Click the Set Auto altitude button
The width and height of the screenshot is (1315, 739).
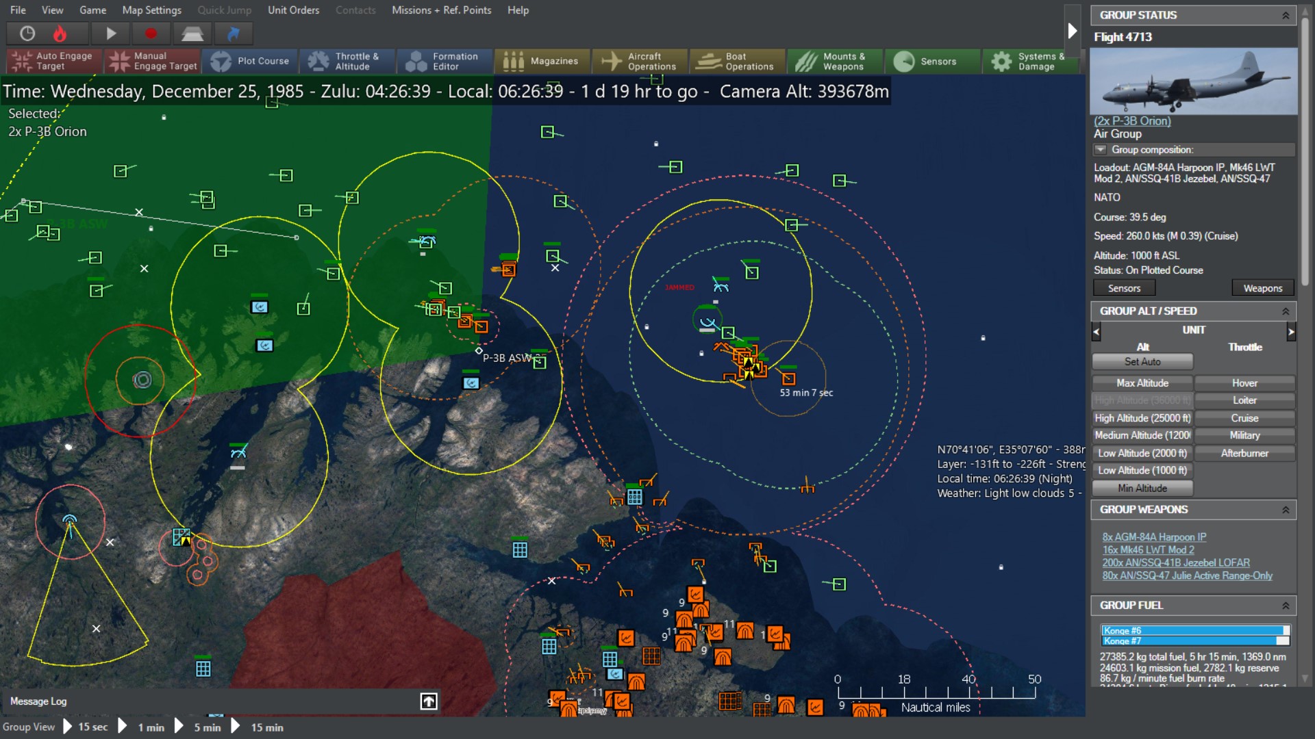click(x=1142, y=362)
